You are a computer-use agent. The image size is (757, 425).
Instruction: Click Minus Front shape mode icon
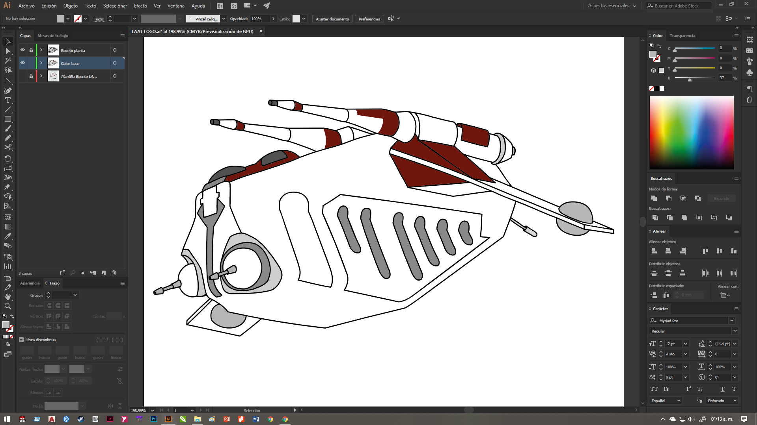coord(669,198)
